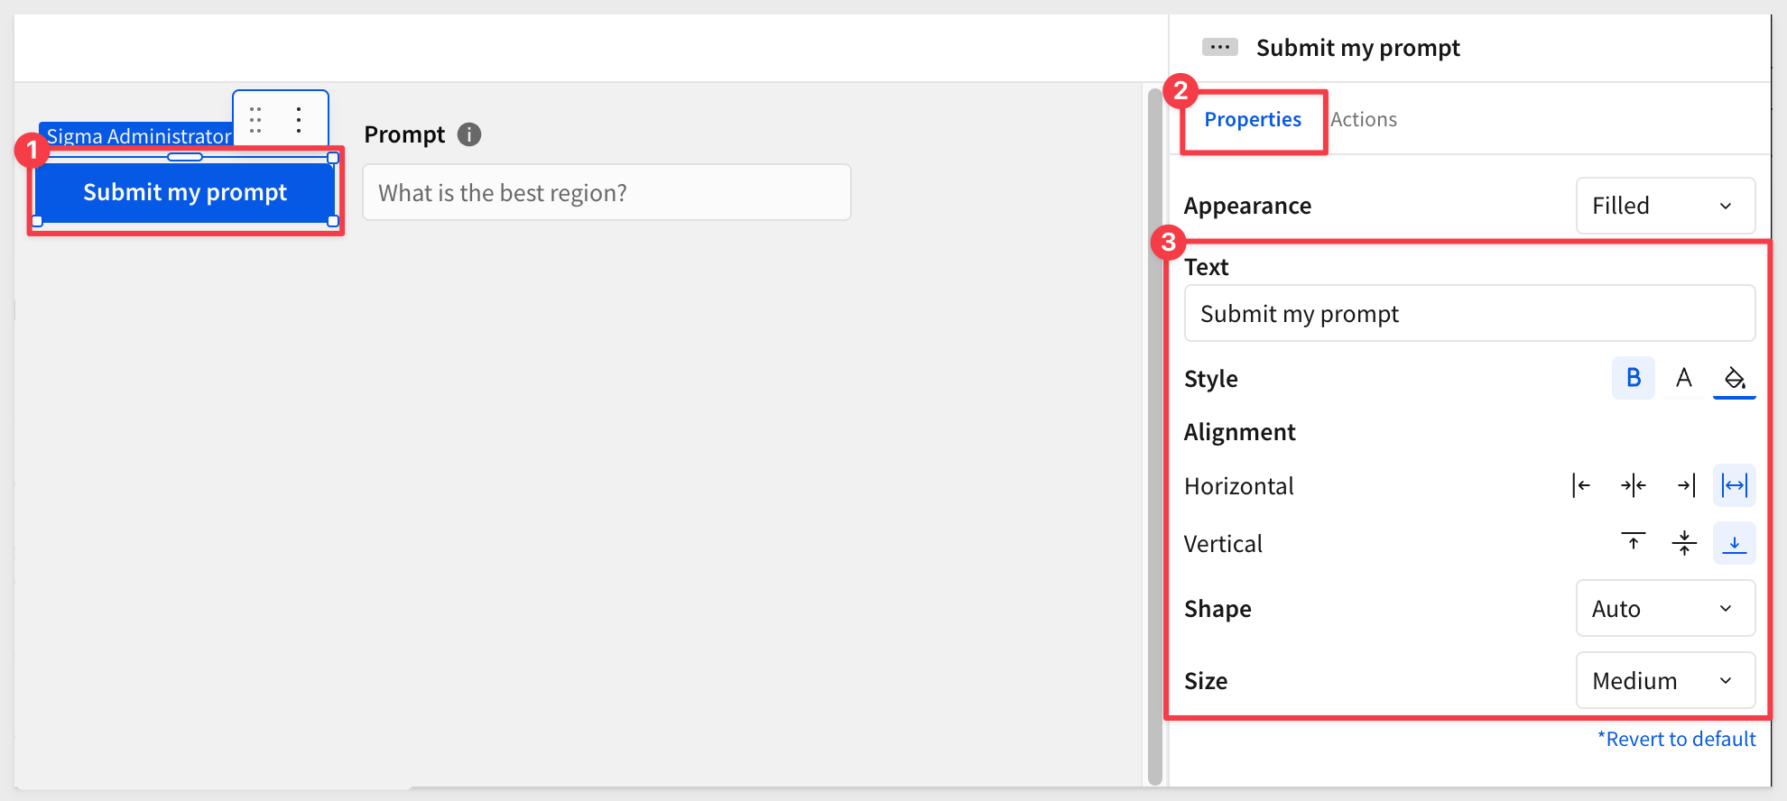
Task: Click the Alignment section heading
Action: pos(1239,432)
